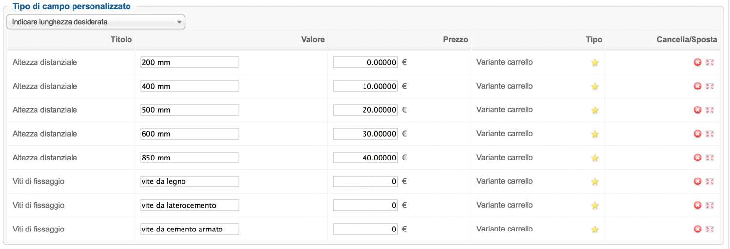Open the Indicare lunghezza desiderata dropdown
Image resolution: width=730 pixels, height=249 pixels.
coord(96,22)
